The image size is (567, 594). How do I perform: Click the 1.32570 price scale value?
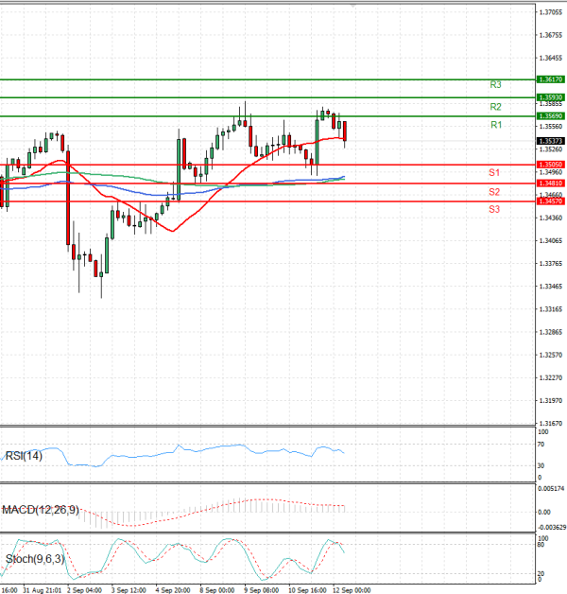551,355
